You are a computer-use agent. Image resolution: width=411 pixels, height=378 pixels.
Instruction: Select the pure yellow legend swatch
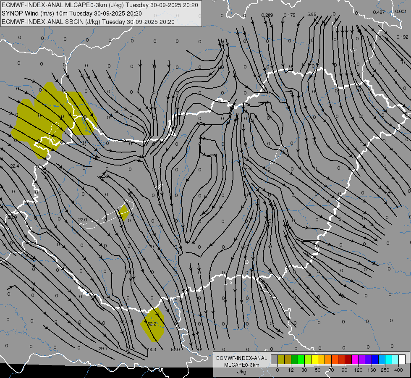point(314,359)
